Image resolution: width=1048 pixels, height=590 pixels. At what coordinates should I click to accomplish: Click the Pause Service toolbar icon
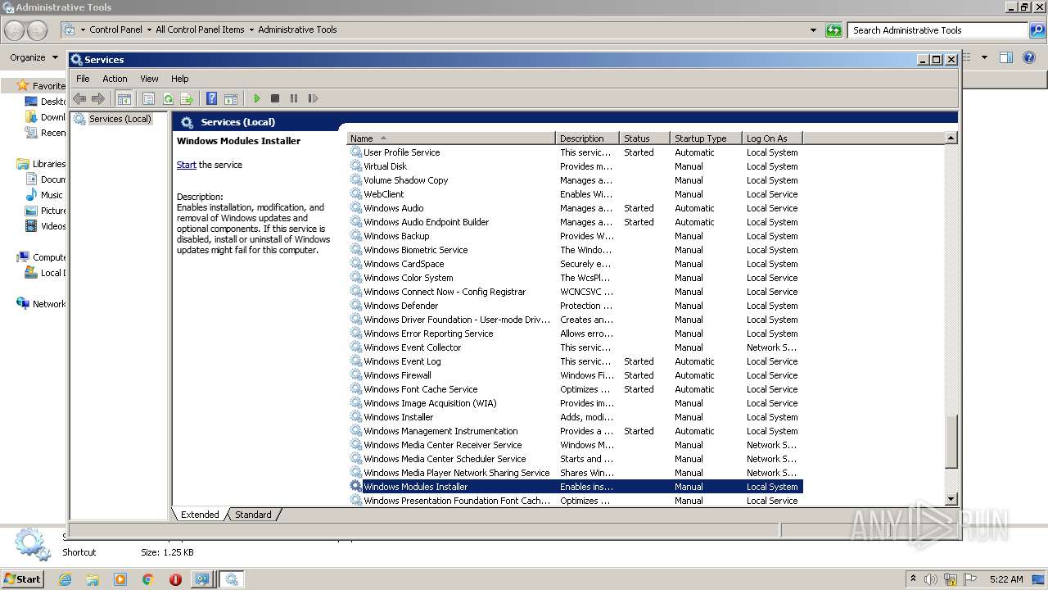coord(294,98)
